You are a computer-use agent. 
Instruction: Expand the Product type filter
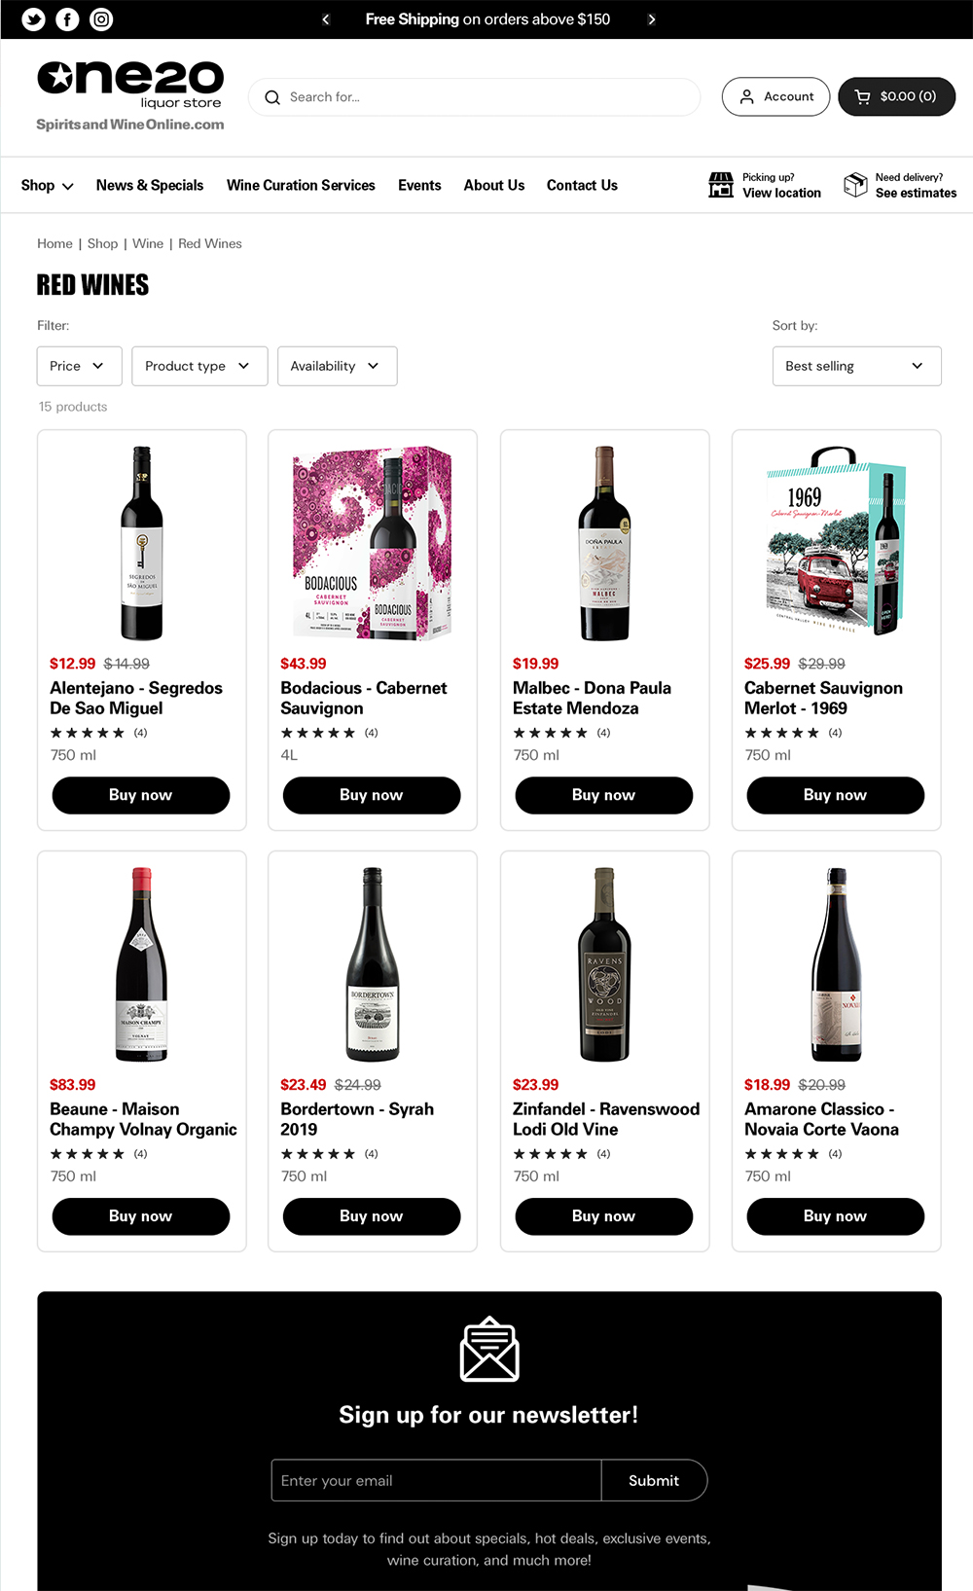pyautogui.click(x=198, y=366)
